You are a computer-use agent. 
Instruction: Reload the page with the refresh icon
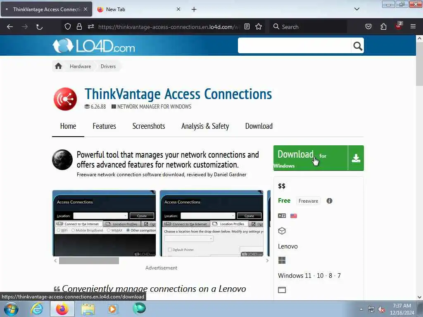coord(39,27)
